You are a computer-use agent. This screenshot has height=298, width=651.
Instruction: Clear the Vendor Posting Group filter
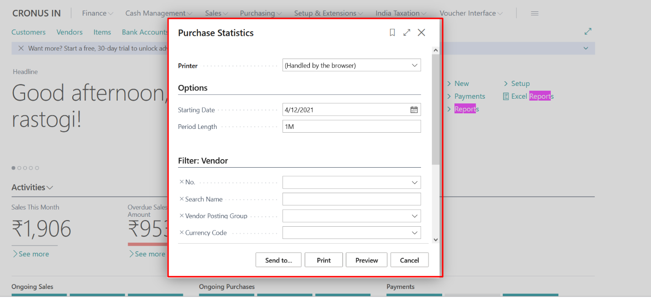182,215
